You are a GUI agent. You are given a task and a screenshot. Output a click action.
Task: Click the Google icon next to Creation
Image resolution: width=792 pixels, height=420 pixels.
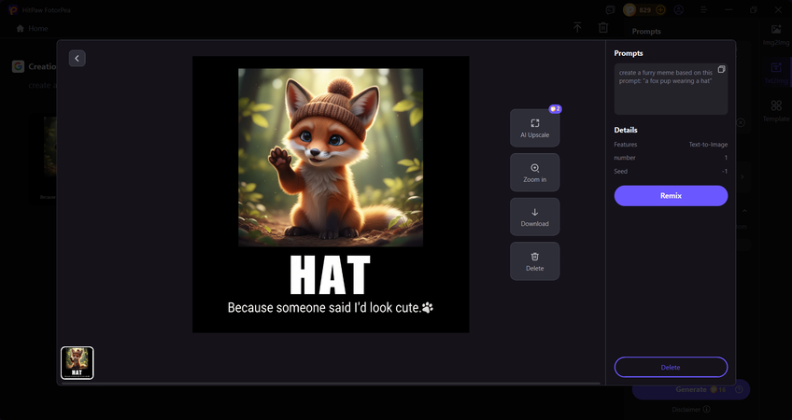point(18,66)
